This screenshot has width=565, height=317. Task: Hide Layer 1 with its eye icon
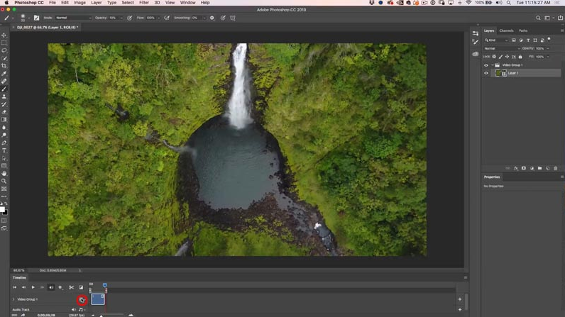tap(486, 73)
